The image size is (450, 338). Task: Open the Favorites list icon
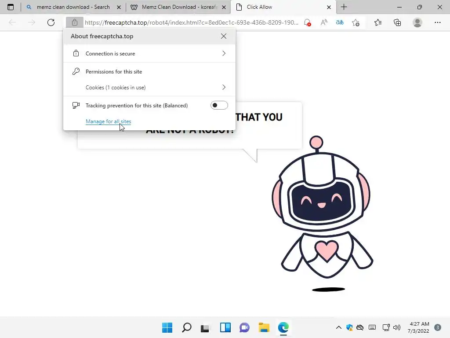click(377, 22)
